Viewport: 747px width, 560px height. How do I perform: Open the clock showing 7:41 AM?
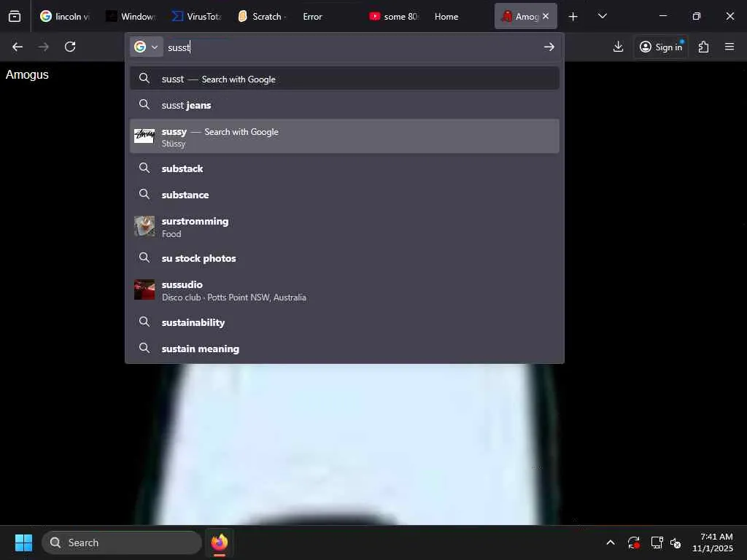pos(713,542)
